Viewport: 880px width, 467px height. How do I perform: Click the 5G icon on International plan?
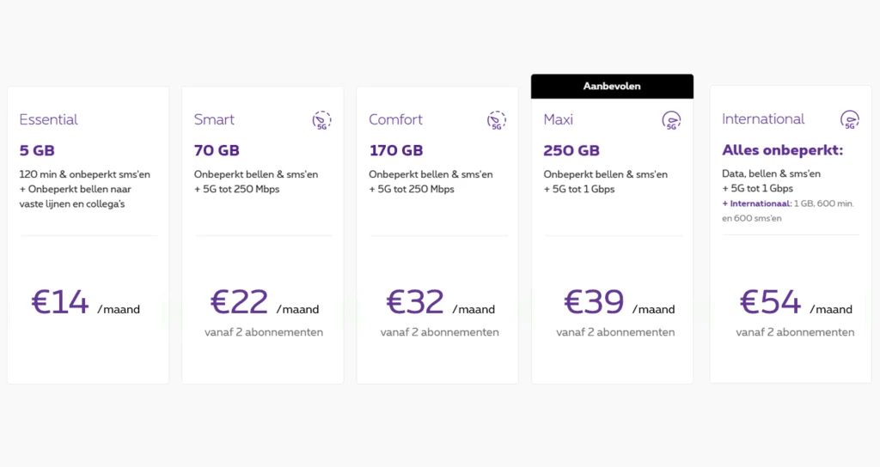(849, 120)
